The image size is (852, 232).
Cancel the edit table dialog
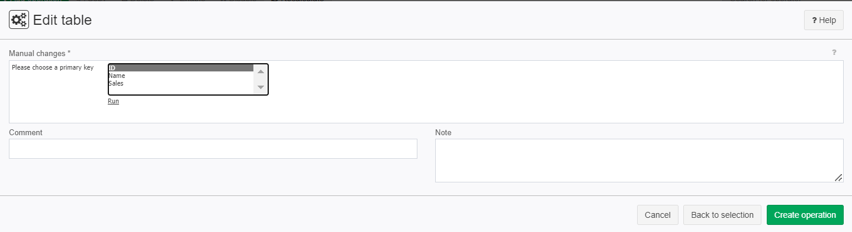[657, 215]
